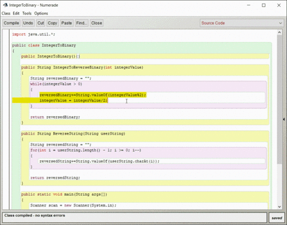Viewport: 287px width, 225px height.
Task: Click 'Scanner scan = new Scanner(System.in);' line
Action: coord(74,205)
